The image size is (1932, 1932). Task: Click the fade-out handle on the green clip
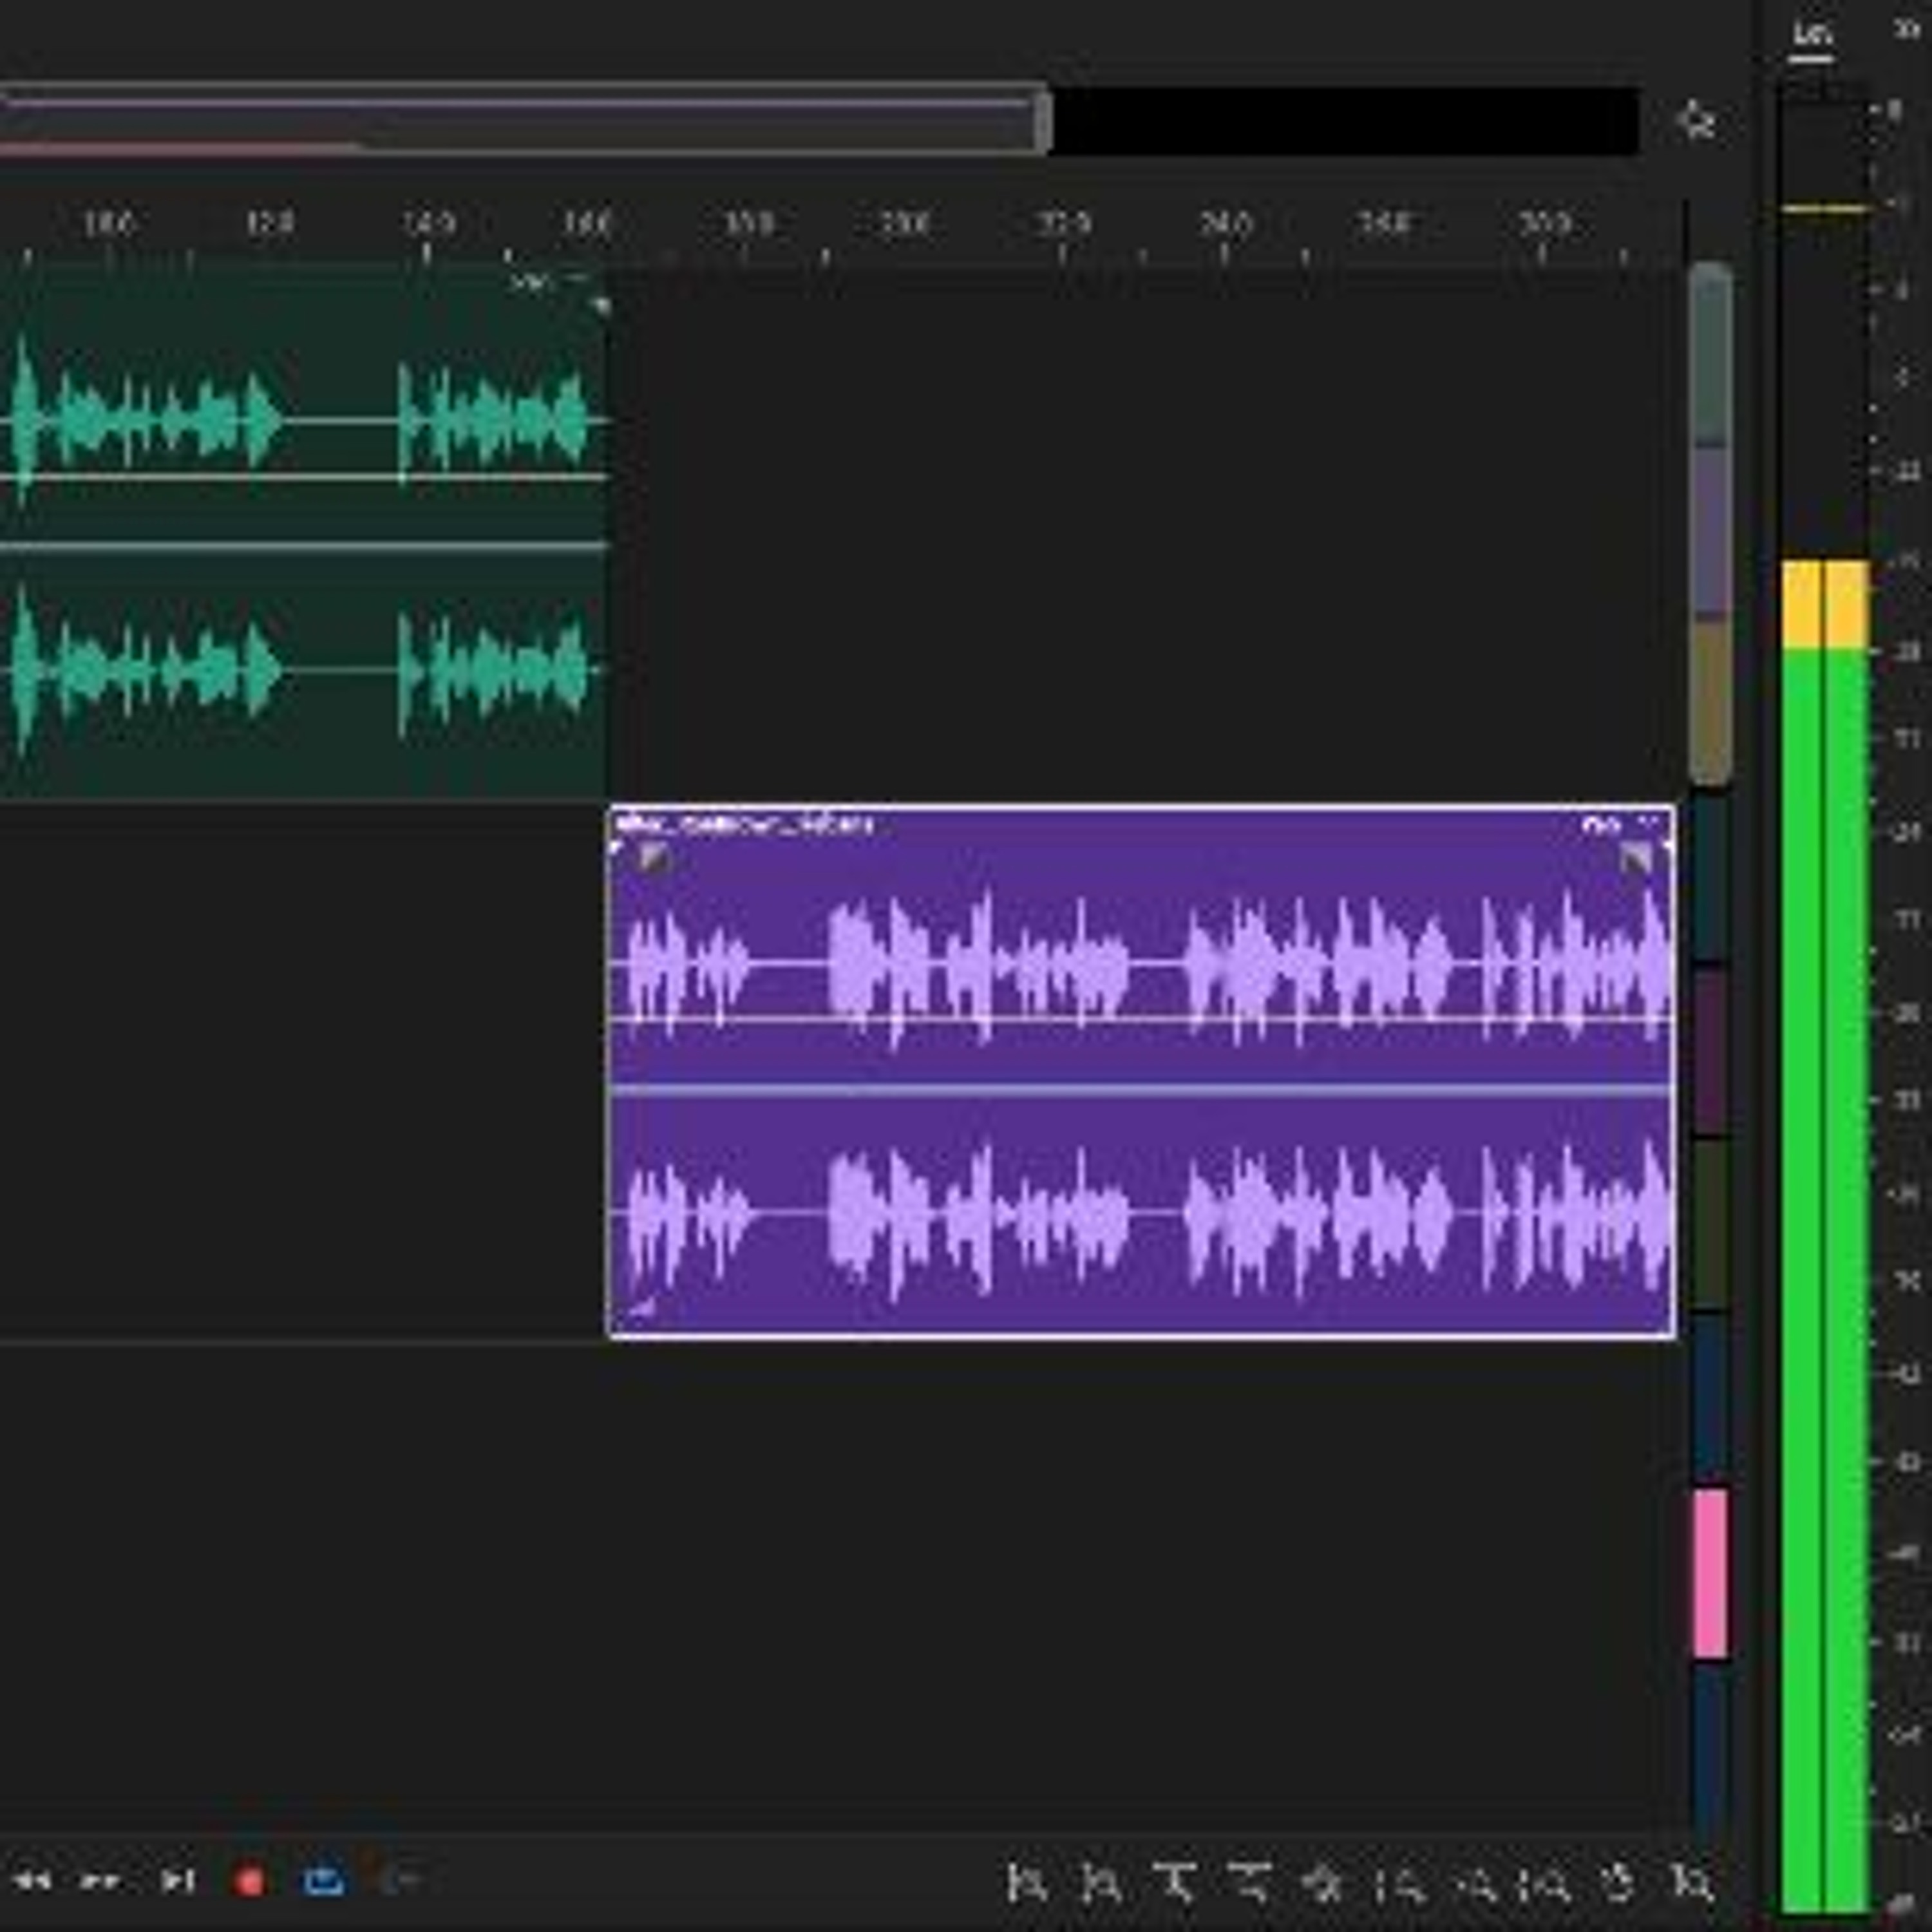click(600, 305)
